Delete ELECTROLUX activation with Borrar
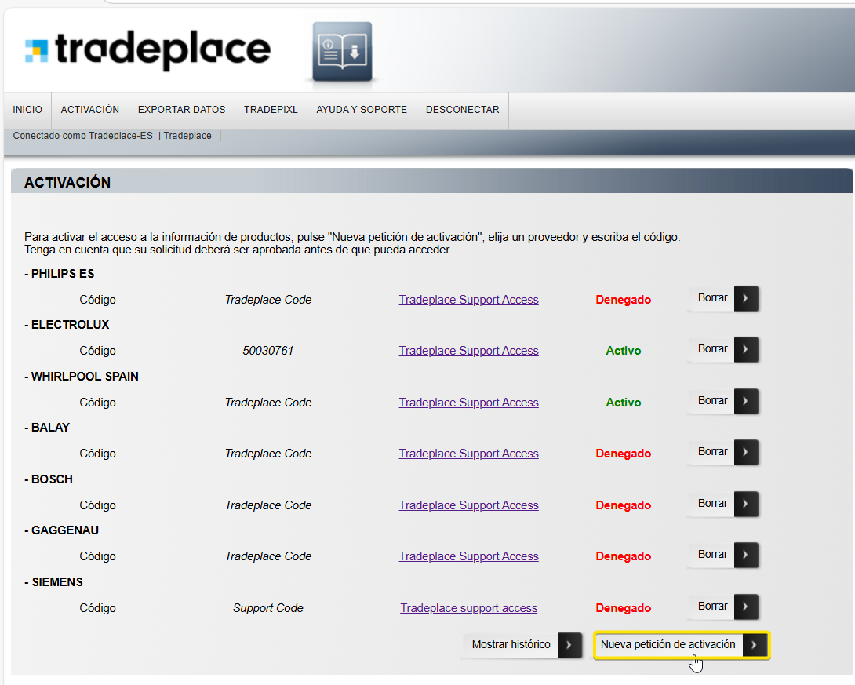 pyautogui.click(x=723, y=350)
